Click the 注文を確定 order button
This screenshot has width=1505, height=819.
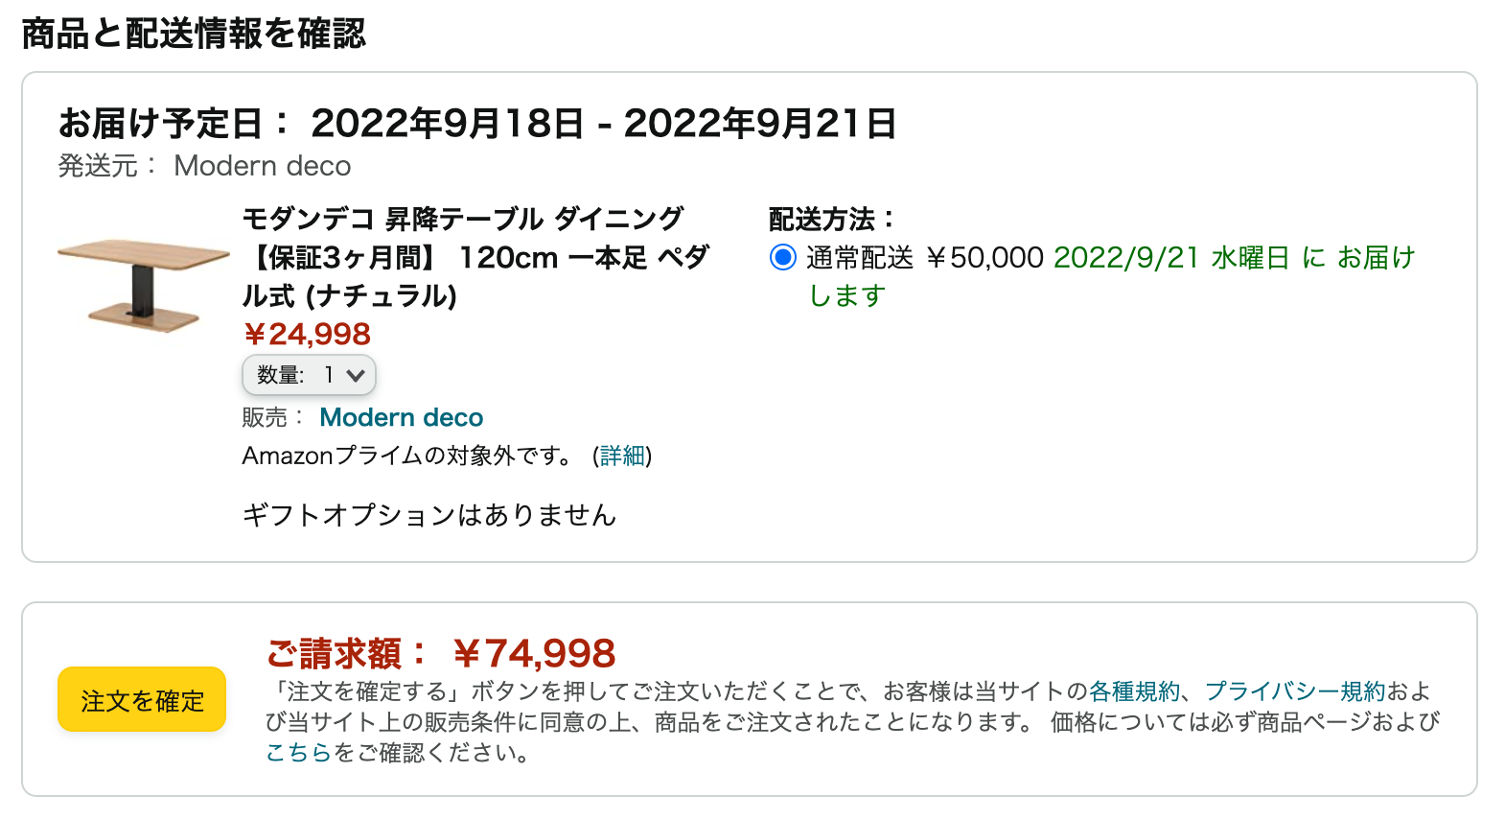[142, 700]
